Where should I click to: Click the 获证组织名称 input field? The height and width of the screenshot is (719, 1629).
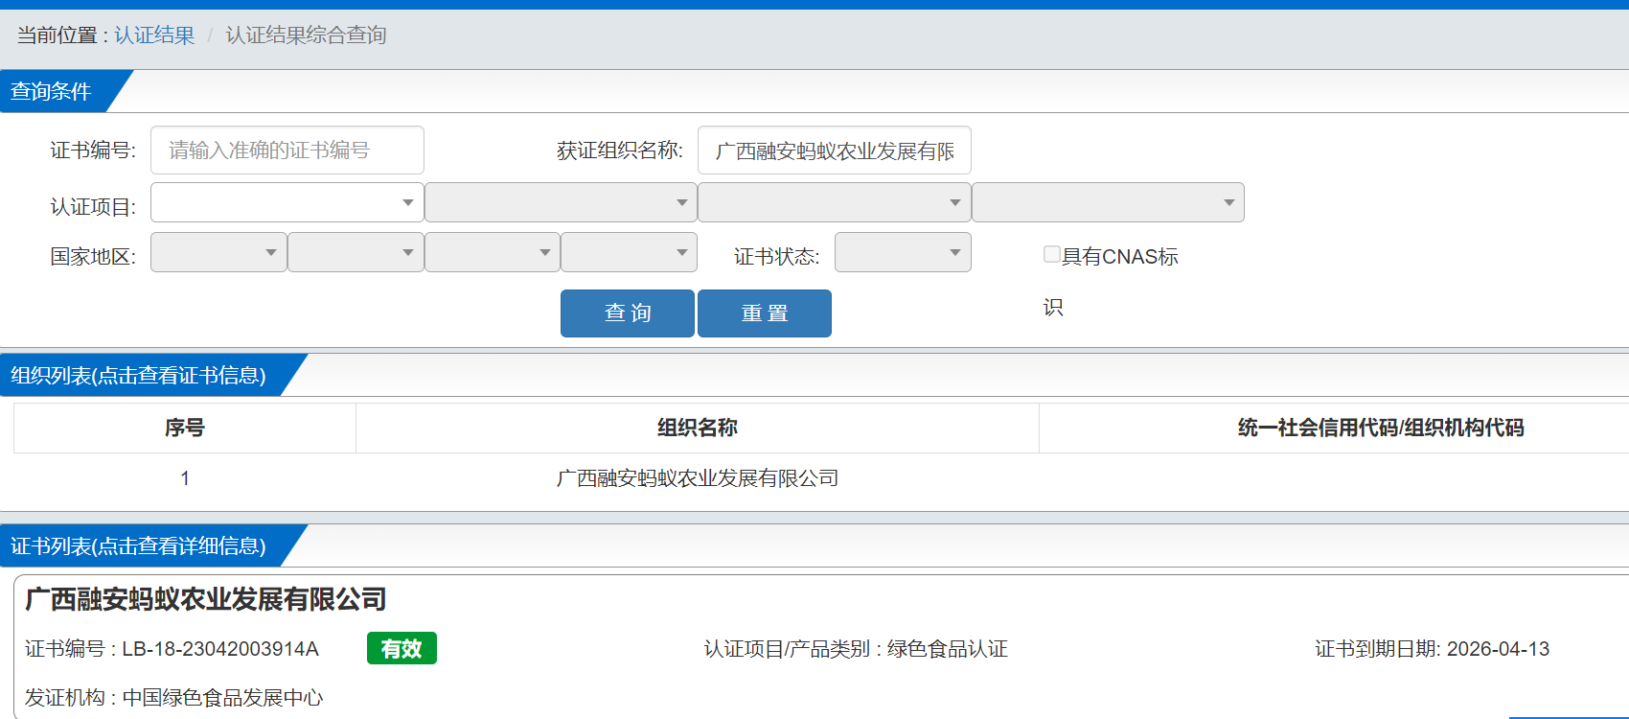(835, 151)
